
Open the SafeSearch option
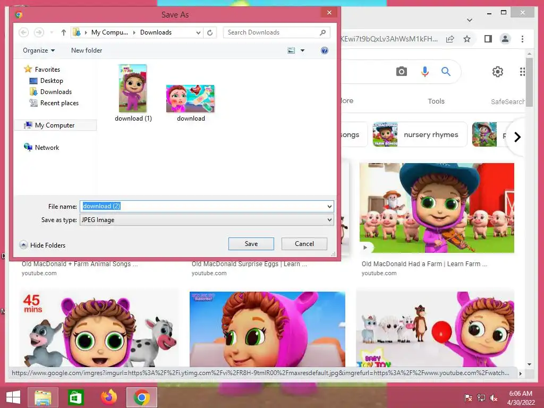click(x=507, y=101)
